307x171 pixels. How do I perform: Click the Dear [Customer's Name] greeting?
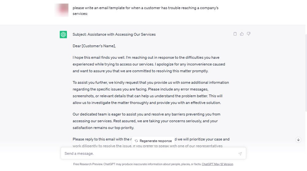[94, 46]
